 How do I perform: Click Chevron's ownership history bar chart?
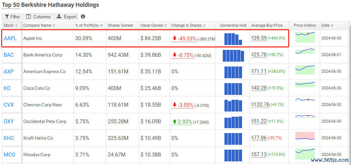coord(233,105)
